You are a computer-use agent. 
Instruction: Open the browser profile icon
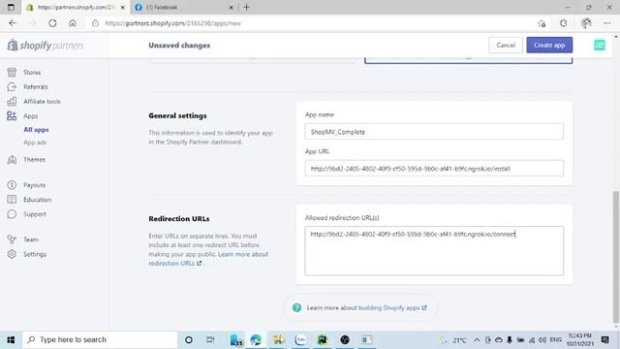[x=586, y=23]
